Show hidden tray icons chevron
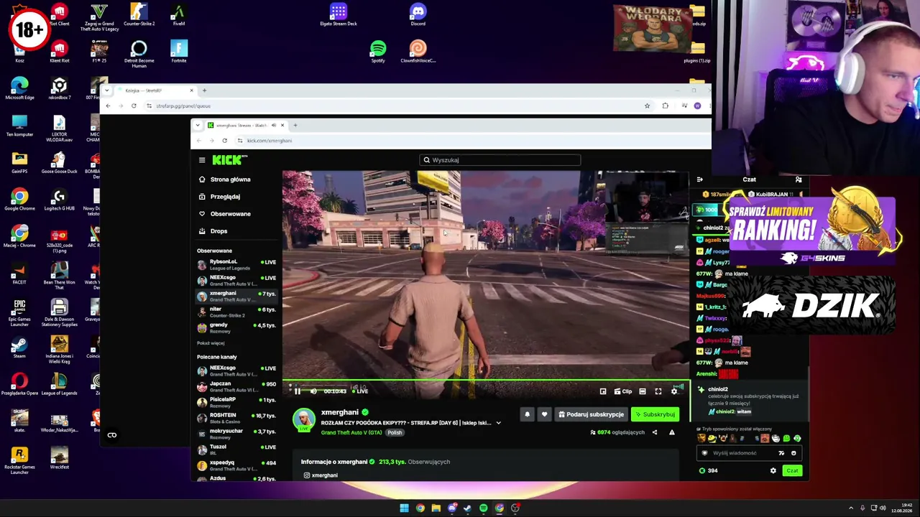This screenshot has height=517, width=920. pyautogui.click(x=851, y=508)
